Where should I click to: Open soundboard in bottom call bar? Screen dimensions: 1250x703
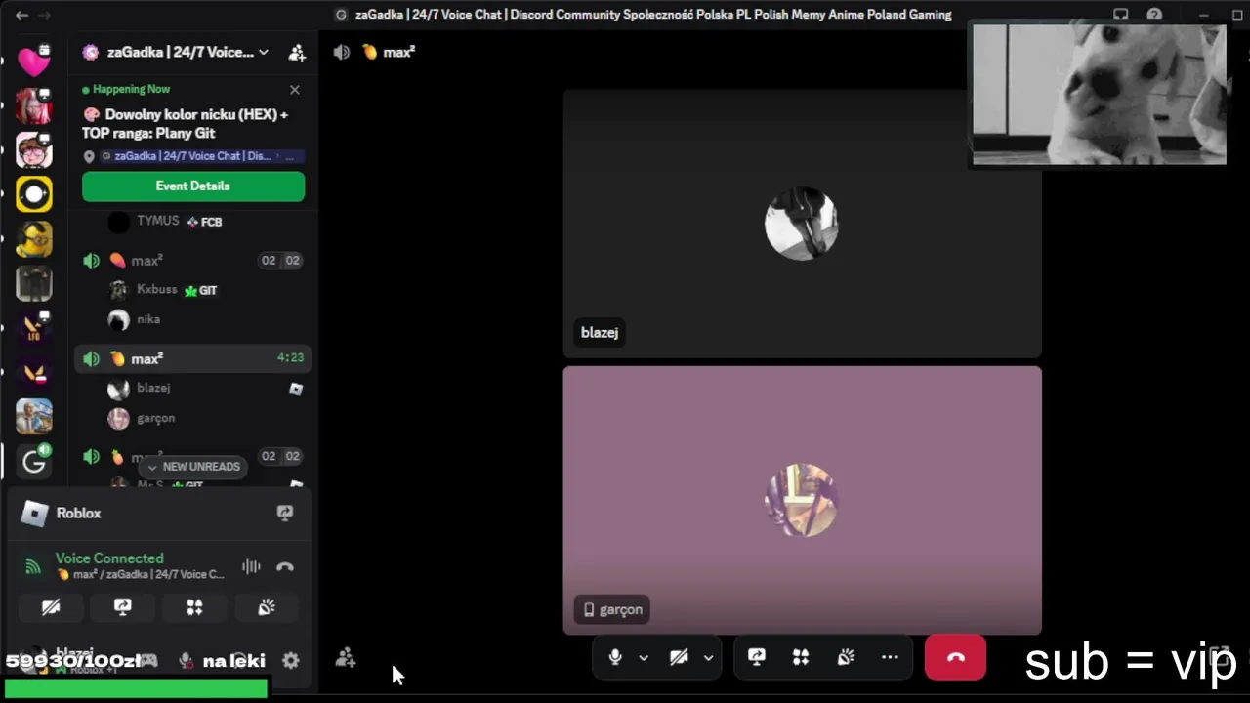846,657
